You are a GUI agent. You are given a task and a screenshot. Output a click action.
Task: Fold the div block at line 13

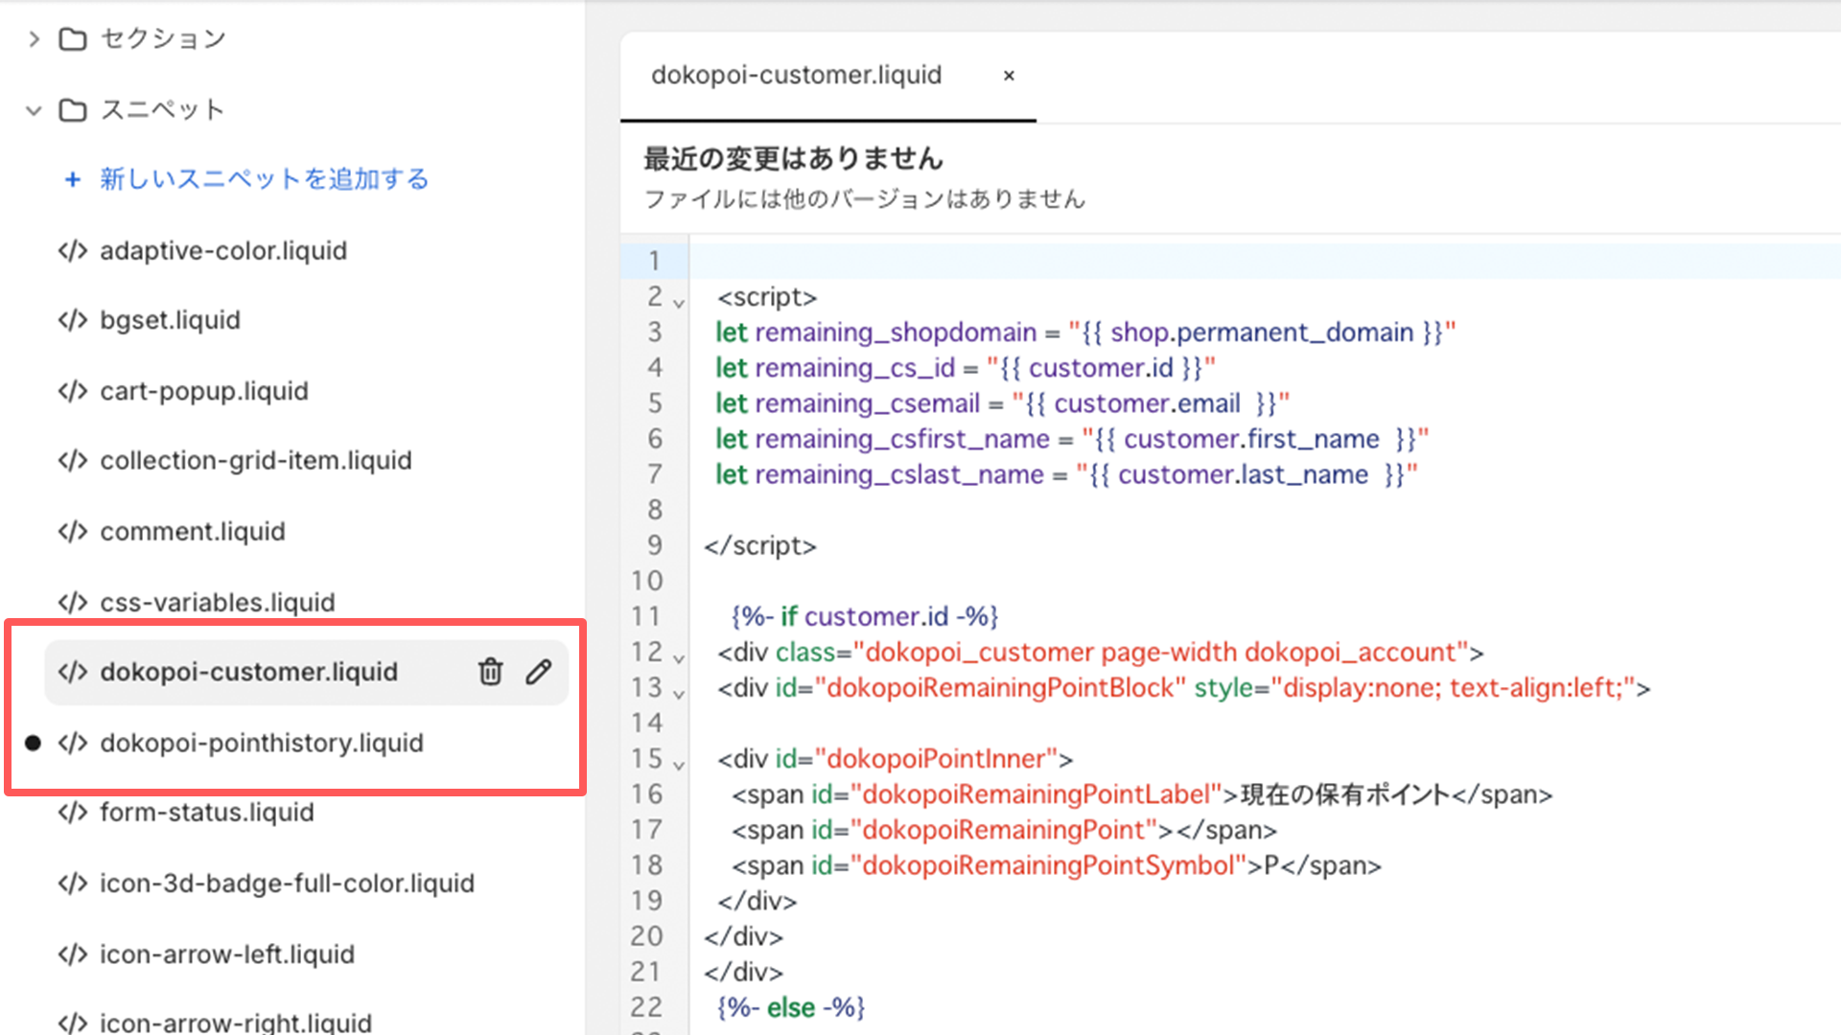pos(679,695)
